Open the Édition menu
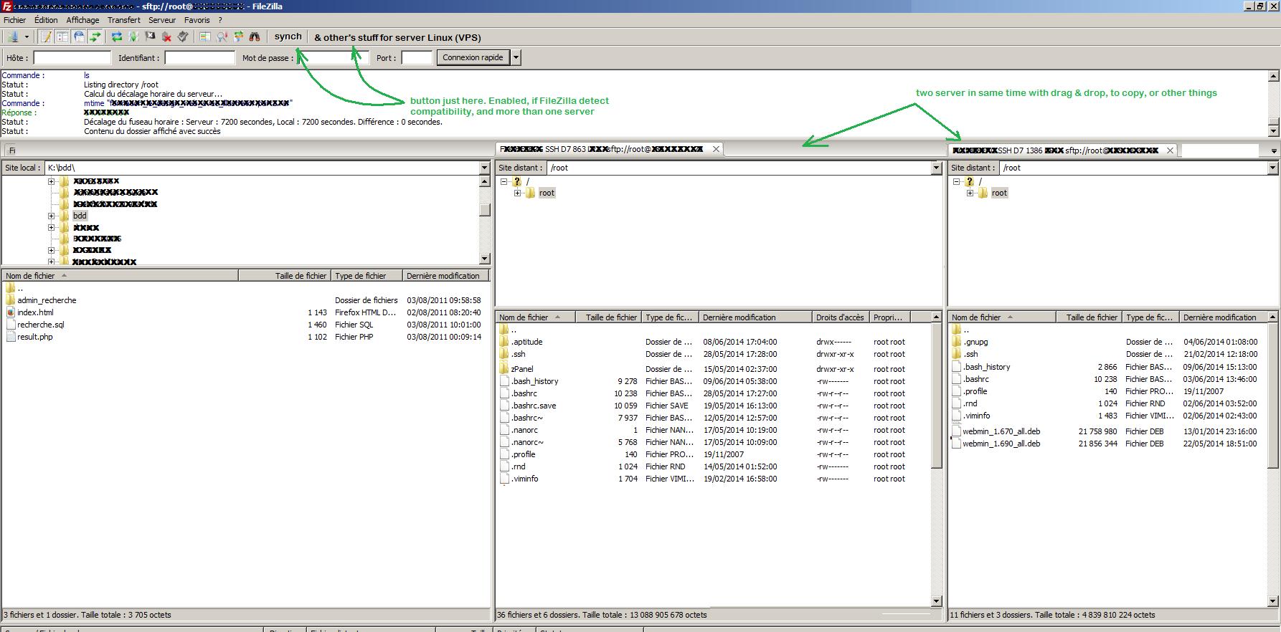Screen dimensions: 1281x632 [46, 20]
